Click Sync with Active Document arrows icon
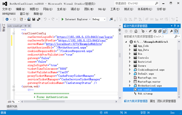 click(150, 31)
